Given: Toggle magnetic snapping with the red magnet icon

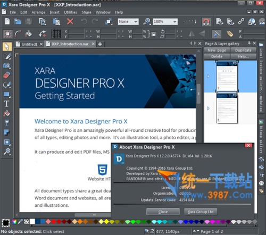Looking at the screenshot, I should tap(206, 22).
